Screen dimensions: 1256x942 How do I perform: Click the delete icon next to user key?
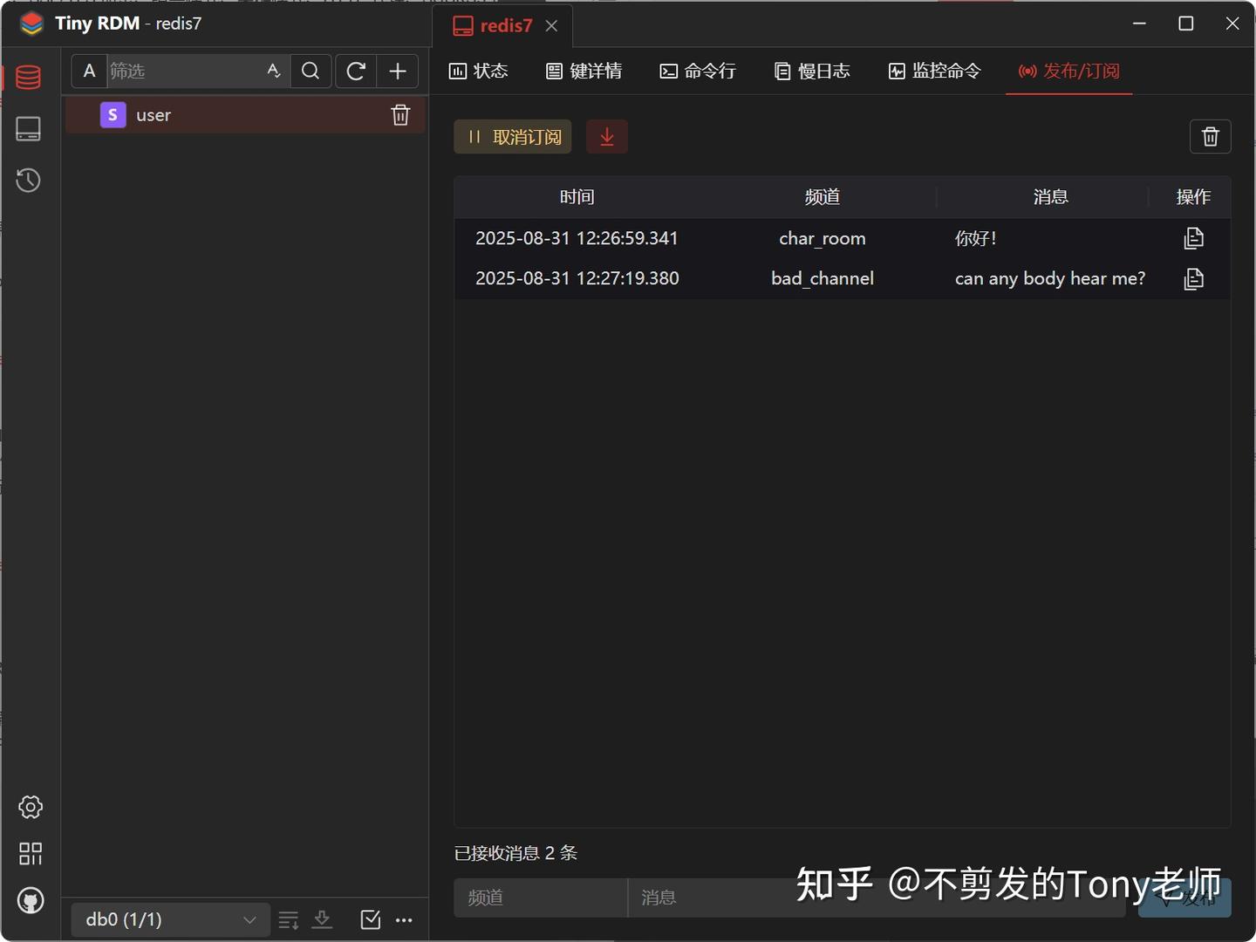coord(400,114)
